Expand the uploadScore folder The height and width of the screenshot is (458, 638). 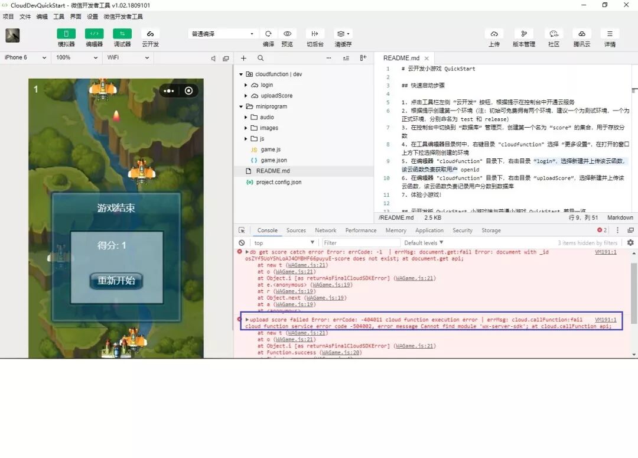pos(246,96)
